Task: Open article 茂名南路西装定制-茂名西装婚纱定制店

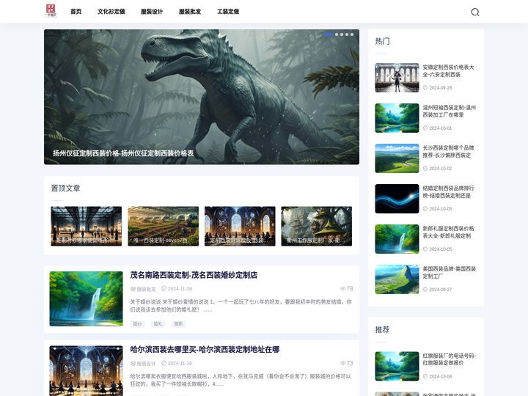Action: 194,275
